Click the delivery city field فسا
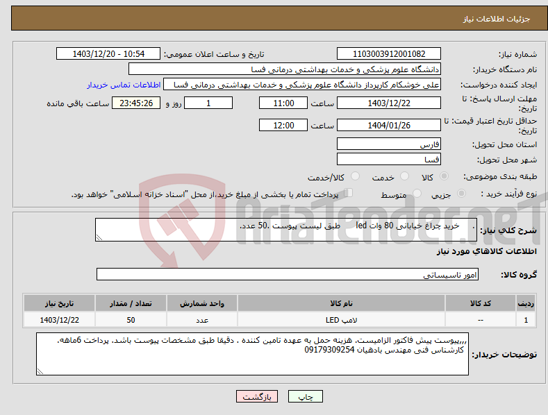 click(389, 160)
